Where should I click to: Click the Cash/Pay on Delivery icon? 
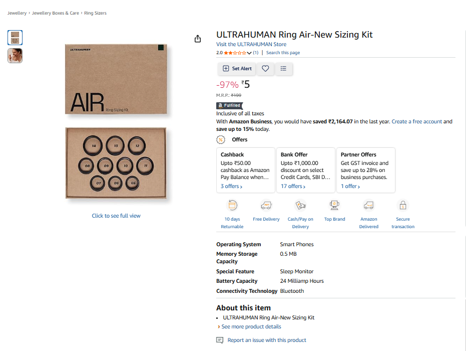(x=300, y=205)
